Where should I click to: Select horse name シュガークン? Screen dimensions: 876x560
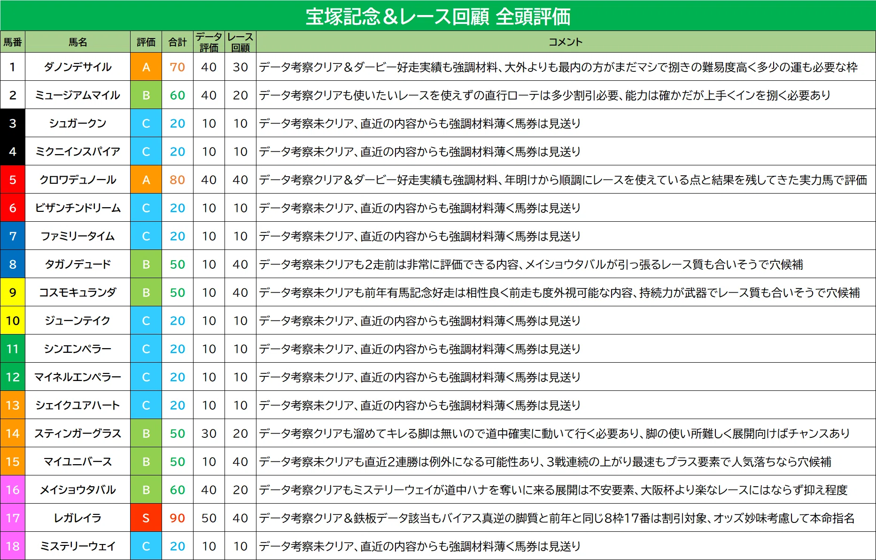[78, 123]
